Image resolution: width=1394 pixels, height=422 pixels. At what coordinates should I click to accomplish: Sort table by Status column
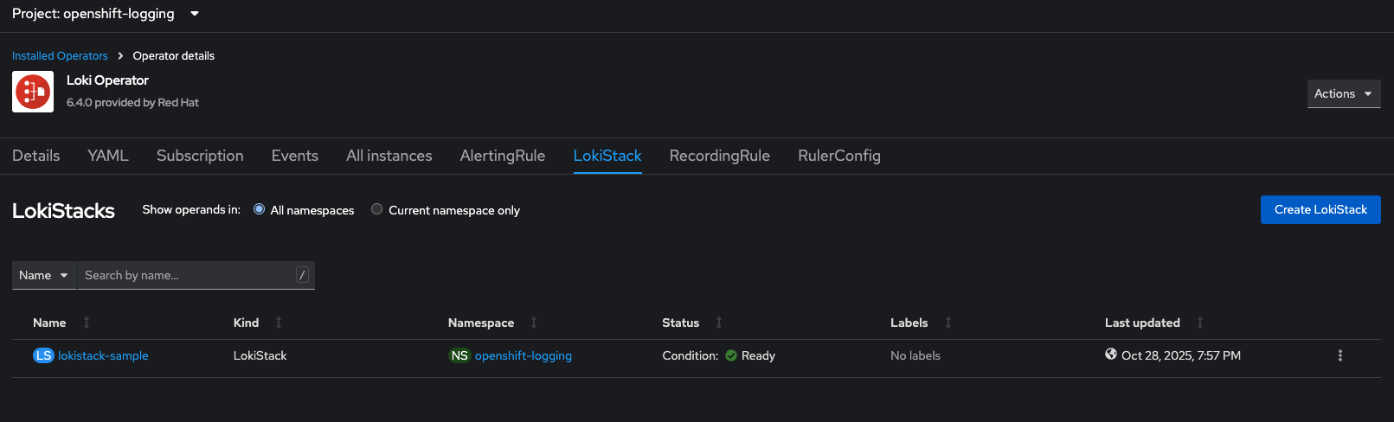tap(681, 323)
